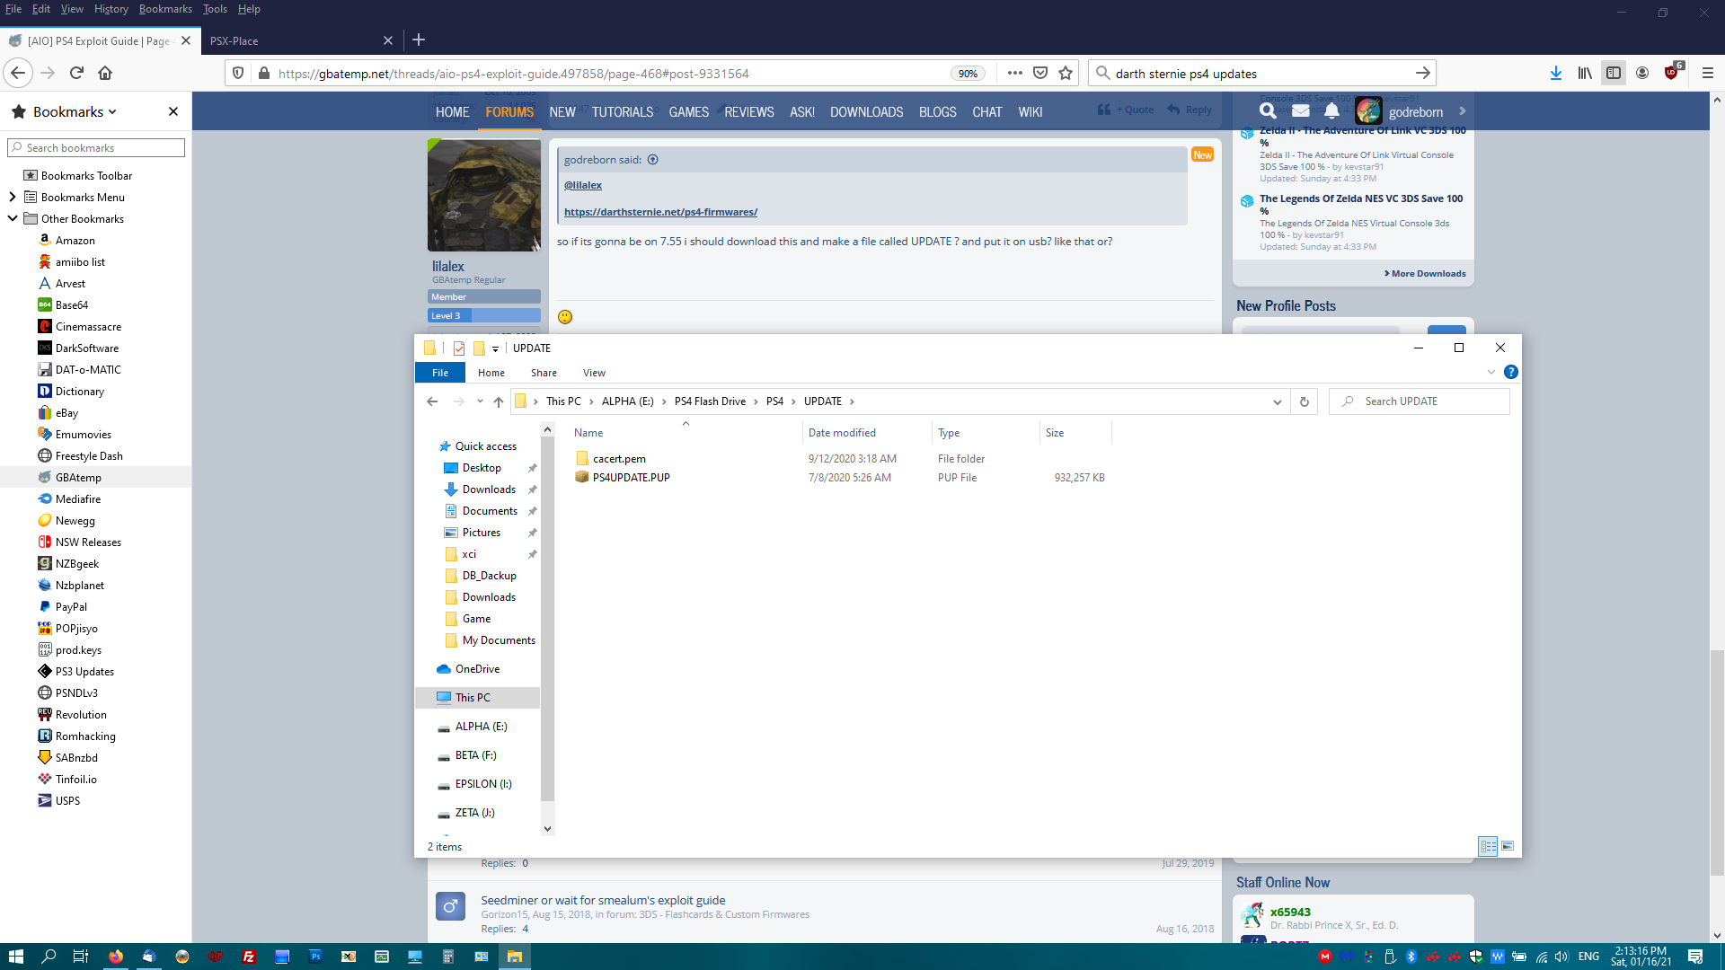1725x970 pixels.
Task: Expand the Explorer ribbon chevron
Action: (x=1491, y=372)
